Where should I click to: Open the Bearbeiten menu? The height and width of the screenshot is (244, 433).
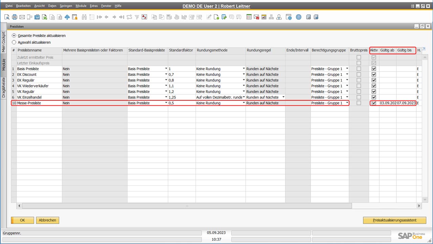(x=23, y=5)
